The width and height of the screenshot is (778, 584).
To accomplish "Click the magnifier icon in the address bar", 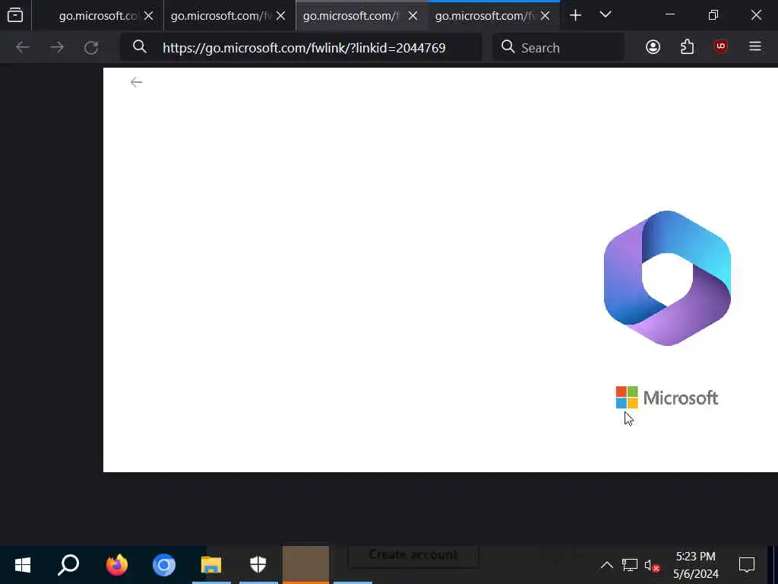I will coord(140,46).
